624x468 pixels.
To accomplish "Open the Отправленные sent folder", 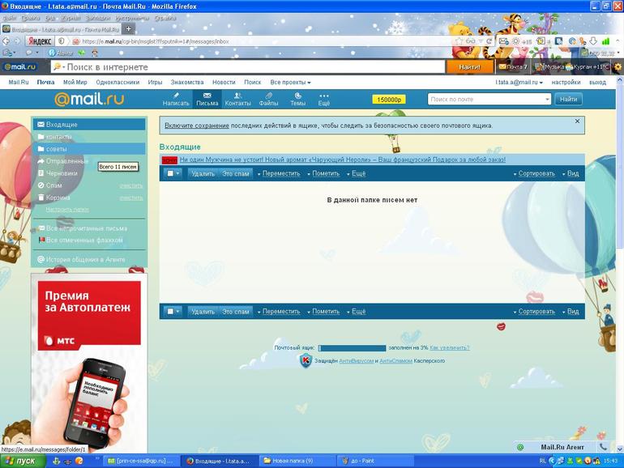I will (x=66, y=161).
